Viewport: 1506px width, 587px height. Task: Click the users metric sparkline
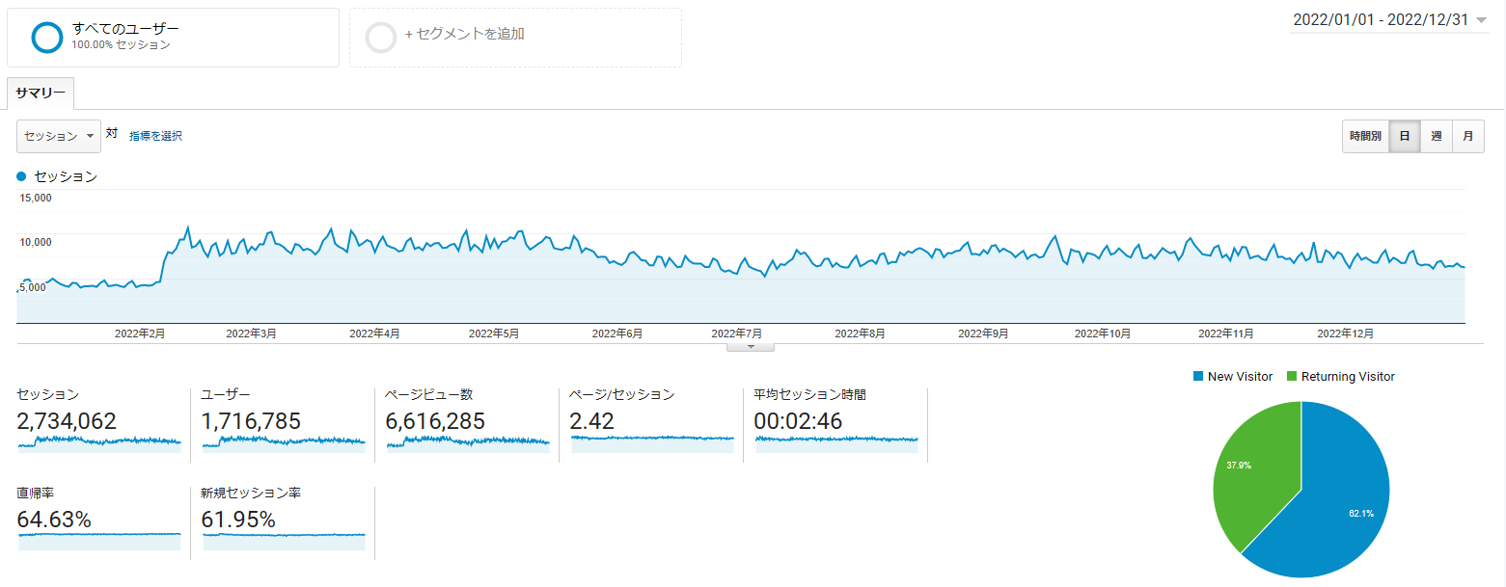tap(284, 441)
